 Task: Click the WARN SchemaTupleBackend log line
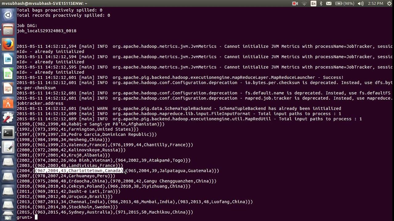point(179,108)
